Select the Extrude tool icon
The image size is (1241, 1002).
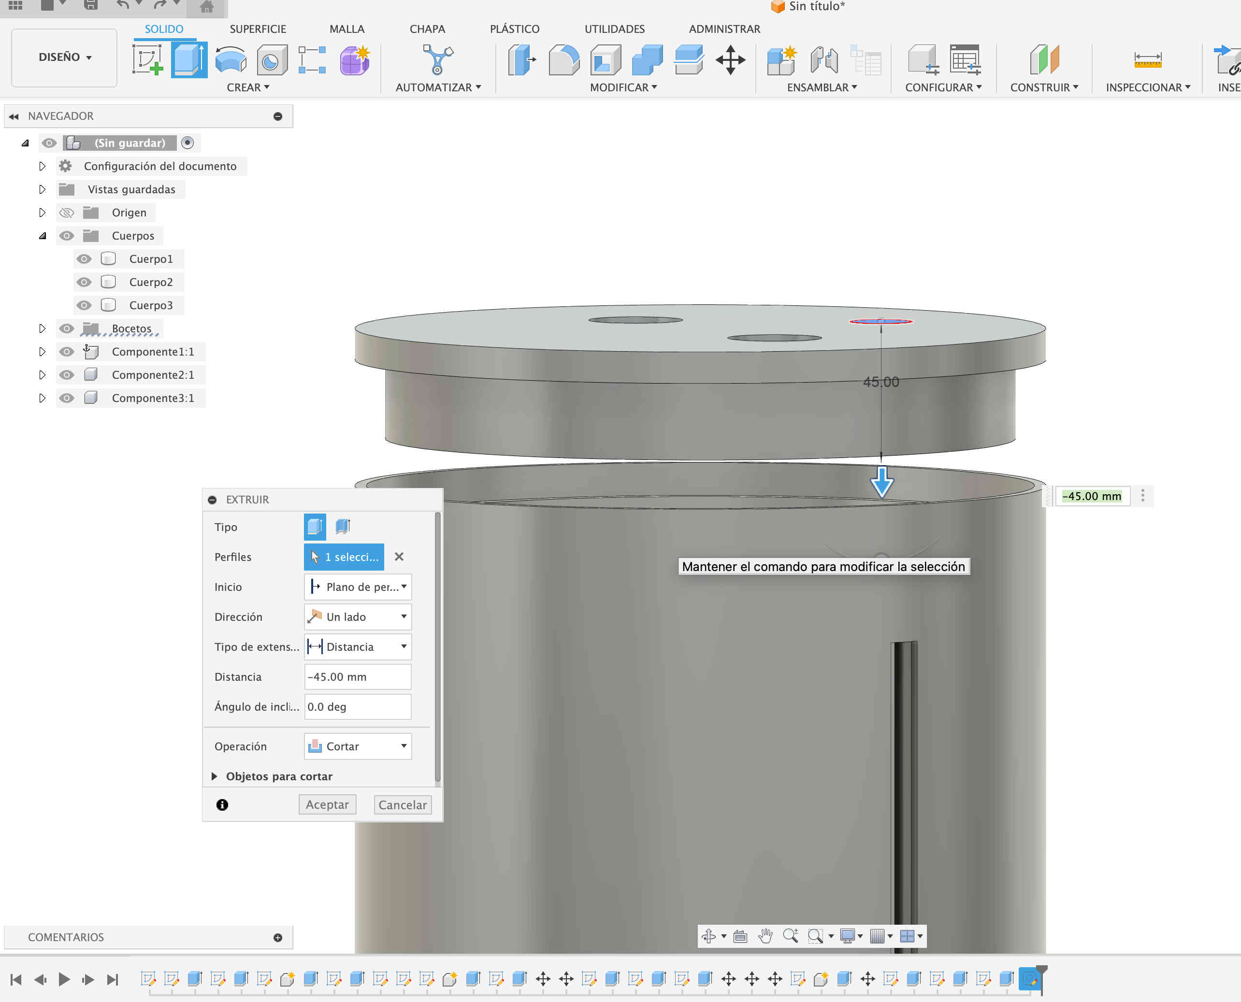pos(189,60)
